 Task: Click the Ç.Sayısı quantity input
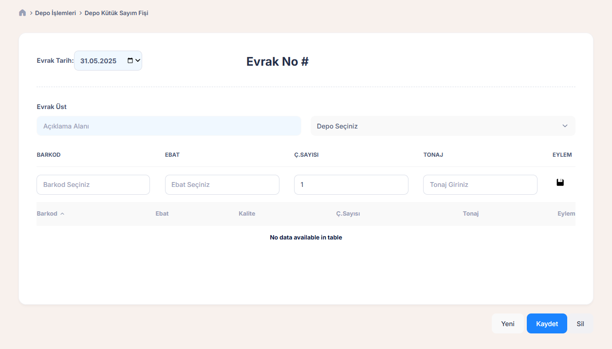point(351,185)
